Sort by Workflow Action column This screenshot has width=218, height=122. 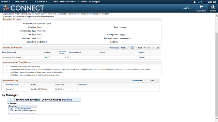12,85
